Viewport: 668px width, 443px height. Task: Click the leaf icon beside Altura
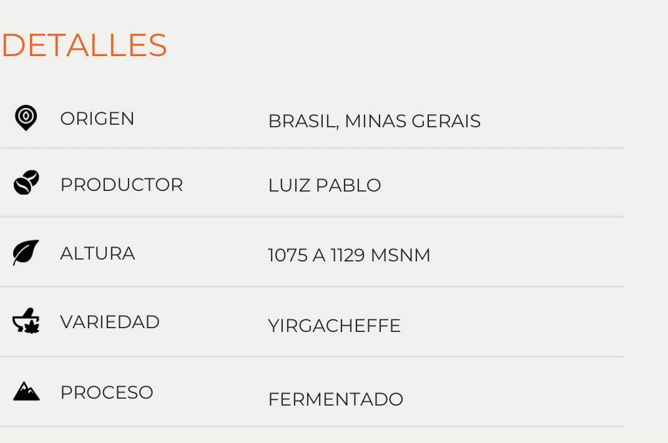(x=26, y=253)
